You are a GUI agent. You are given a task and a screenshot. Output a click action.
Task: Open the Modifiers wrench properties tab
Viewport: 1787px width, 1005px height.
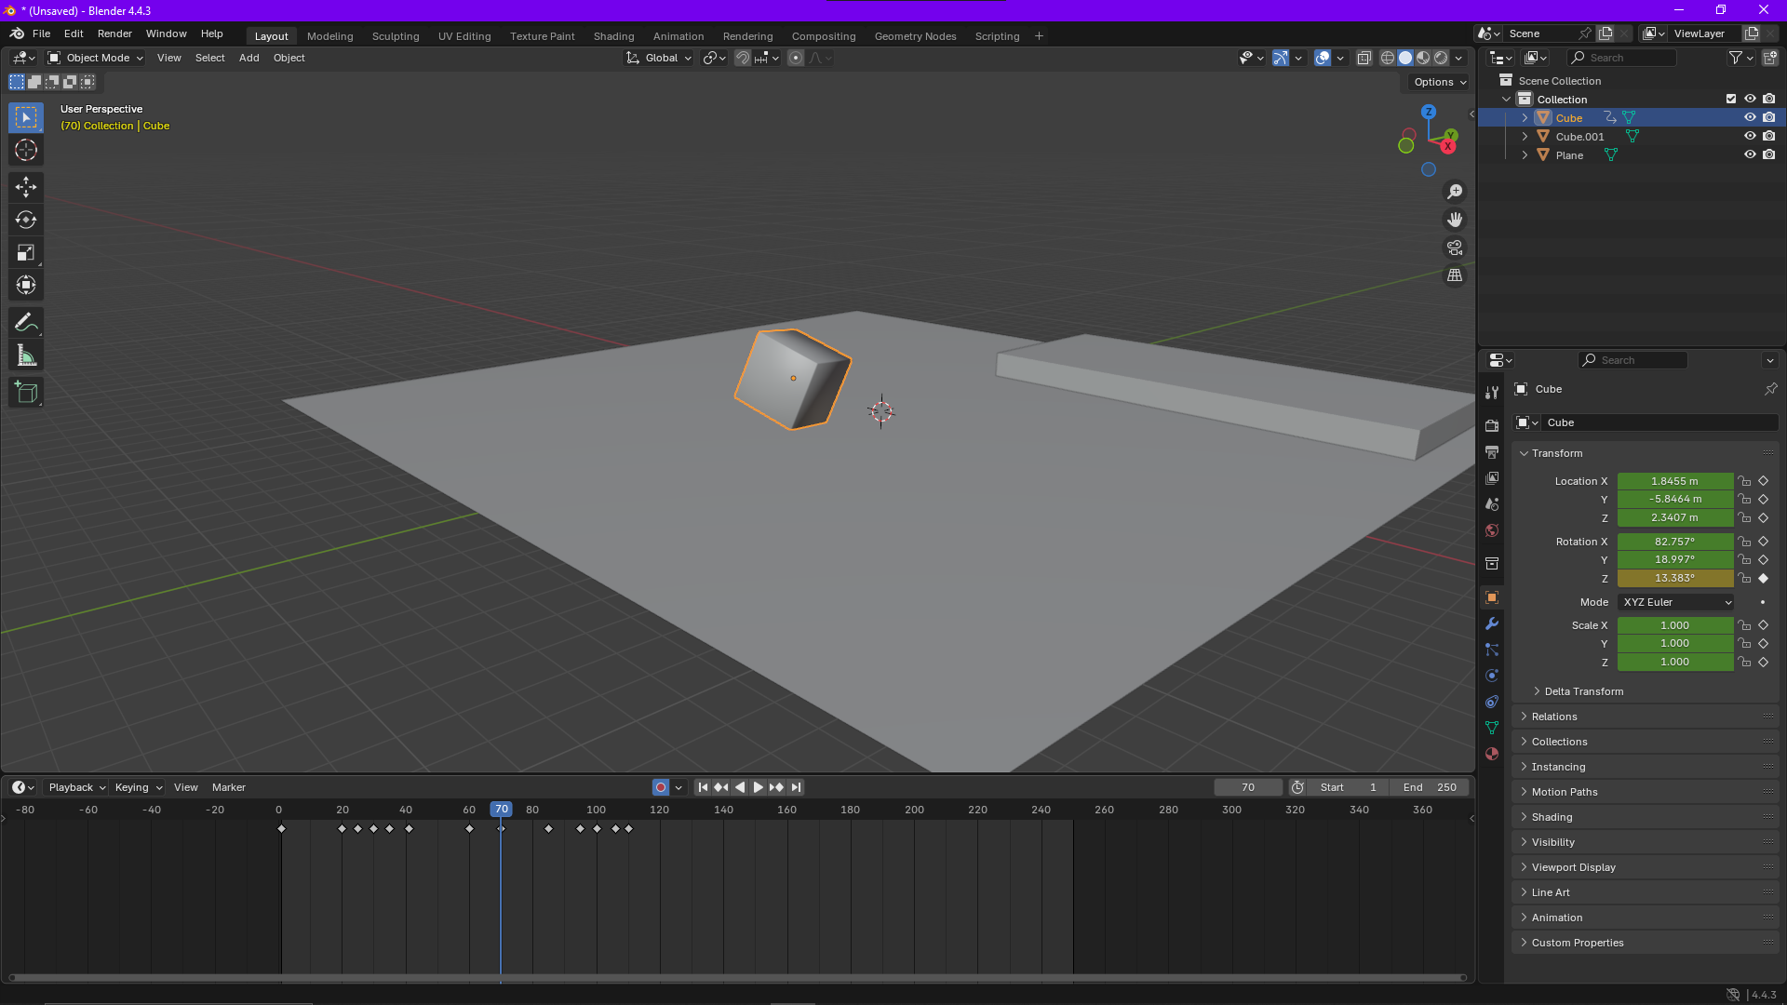(x=1492, y=623)
